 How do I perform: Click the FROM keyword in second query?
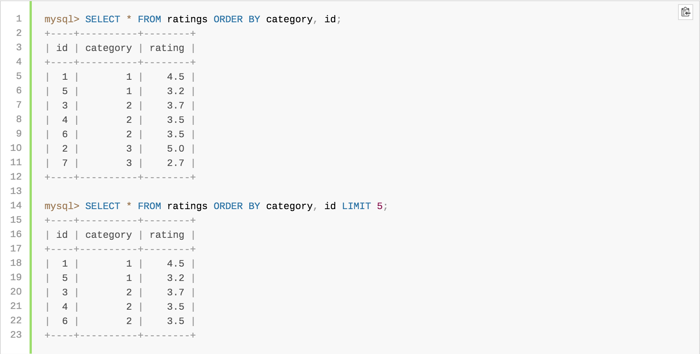coord(149,206)
